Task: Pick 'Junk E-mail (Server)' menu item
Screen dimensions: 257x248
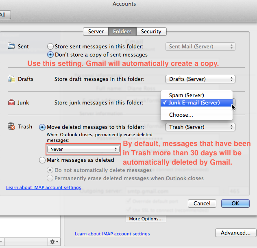Action: pos(196,103)
